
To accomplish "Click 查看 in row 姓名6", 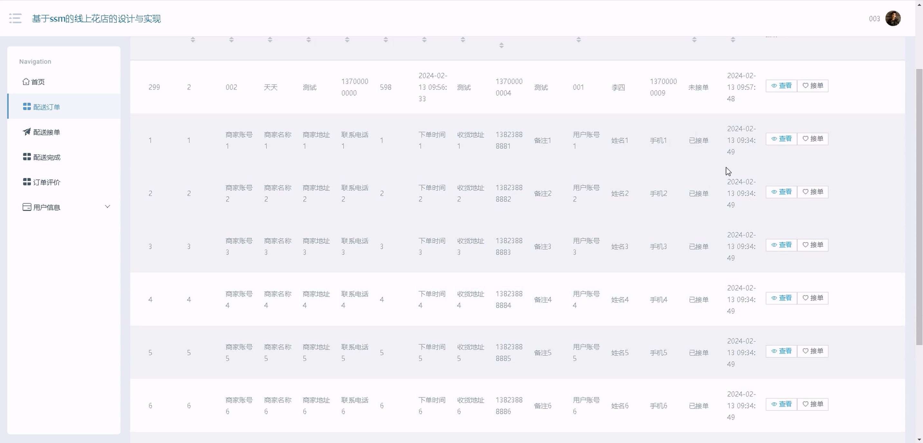I will [x=781, y=404].
